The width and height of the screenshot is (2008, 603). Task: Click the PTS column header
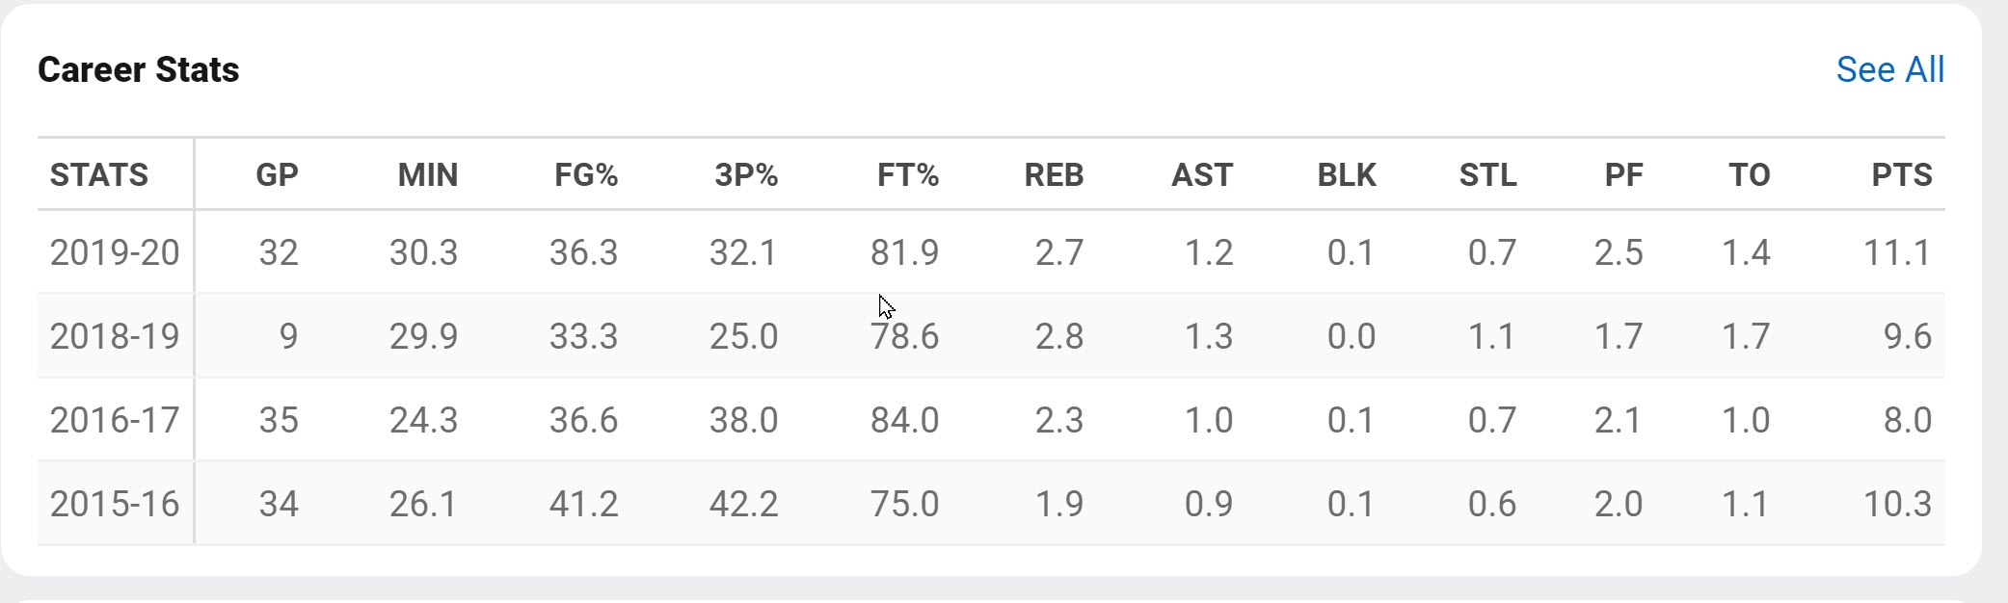(1901, 174)
